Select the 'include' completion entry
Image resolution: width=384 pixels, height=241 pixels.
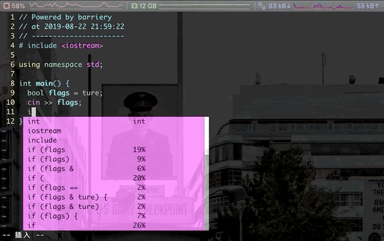pyautogui.click(x=114, y=140)
